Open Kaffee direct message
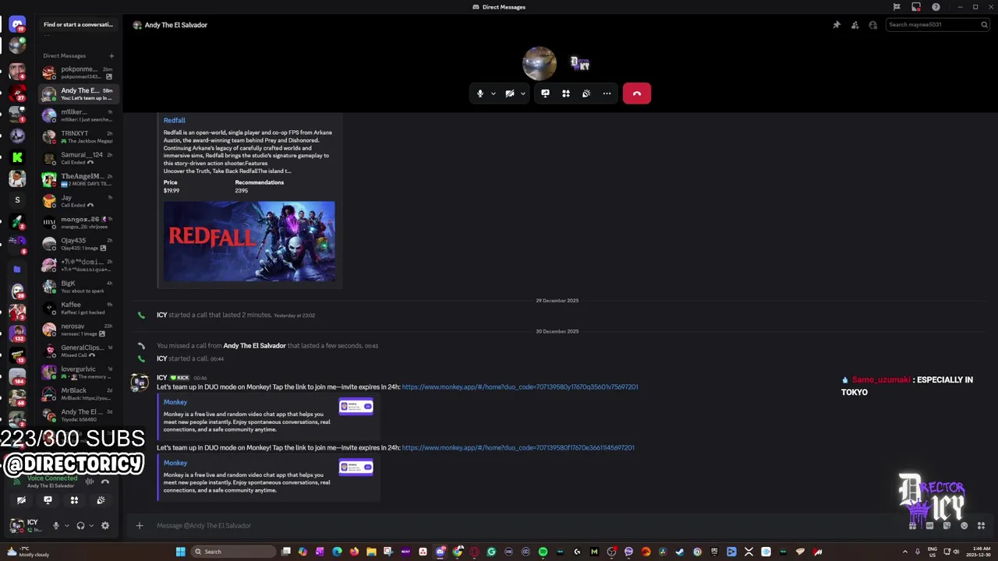The width and height of the screenshot is (998, 561). click(x=77, y=309)
